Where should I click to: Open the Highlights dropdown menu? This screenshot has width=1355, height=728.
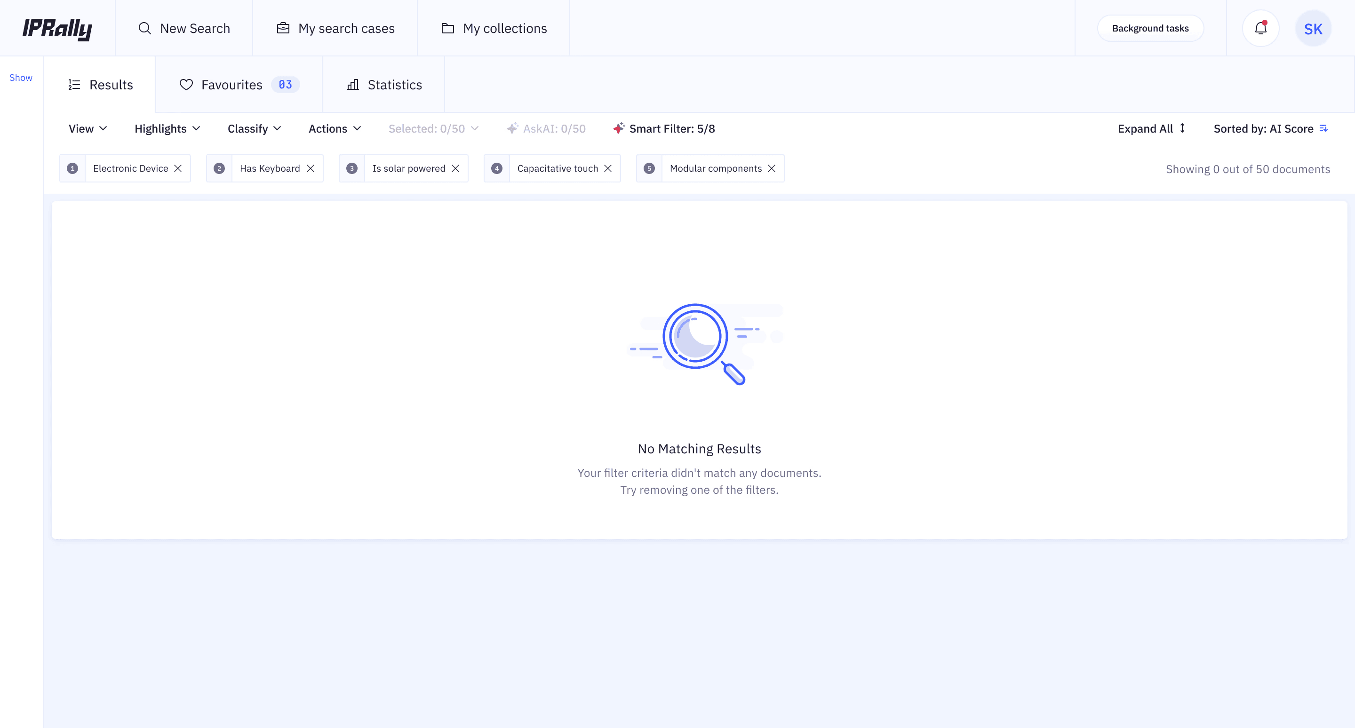point(167,129)
